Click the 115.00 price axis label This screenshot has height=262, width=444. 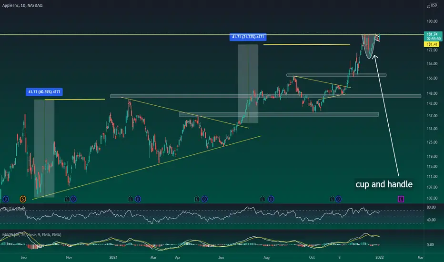click(432, 167)
